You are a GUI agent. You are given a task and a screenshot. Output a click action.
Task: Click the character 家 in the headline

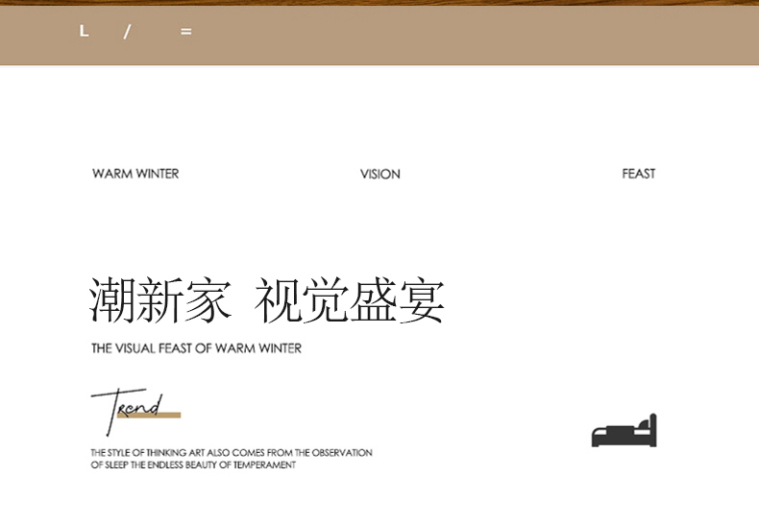point(209,300)
